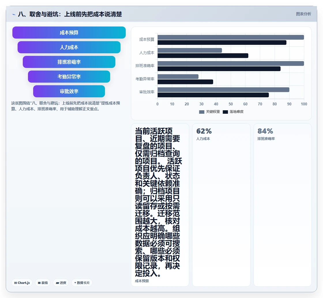Image resolution: width=323 pixels, height=298 pixels.
Task: Click the 数据卡片 tag chip
Action: [82, 283]
